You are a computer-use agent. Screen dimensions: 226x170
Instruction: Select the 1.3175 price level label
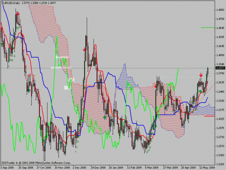tap(220, 110)
